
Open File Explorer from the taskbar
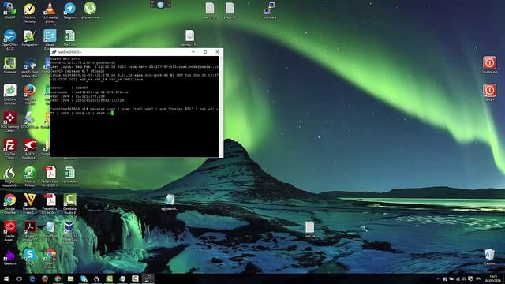tap(70, 278)
